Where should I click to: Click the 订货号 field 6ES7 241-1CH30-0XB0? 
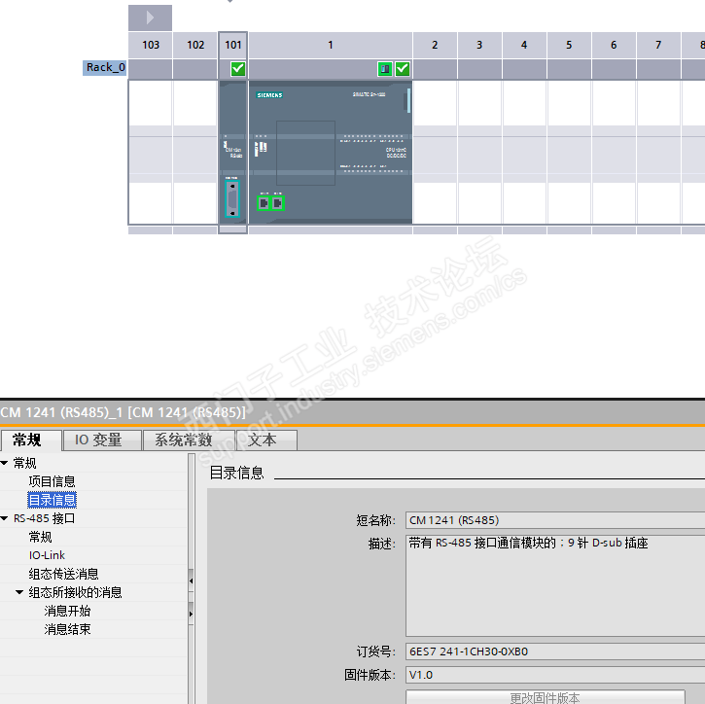tap(555, 651)
